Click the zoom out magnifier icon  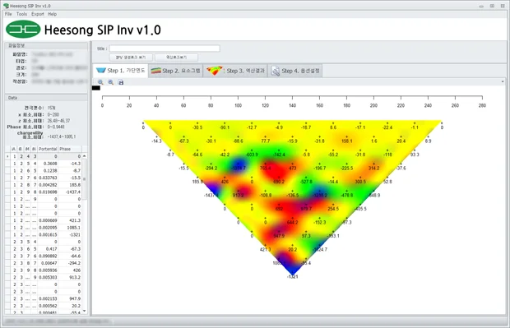[110, 82]
